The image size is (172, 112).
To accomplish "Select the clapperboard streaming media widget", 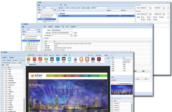I will coord(93,59).
